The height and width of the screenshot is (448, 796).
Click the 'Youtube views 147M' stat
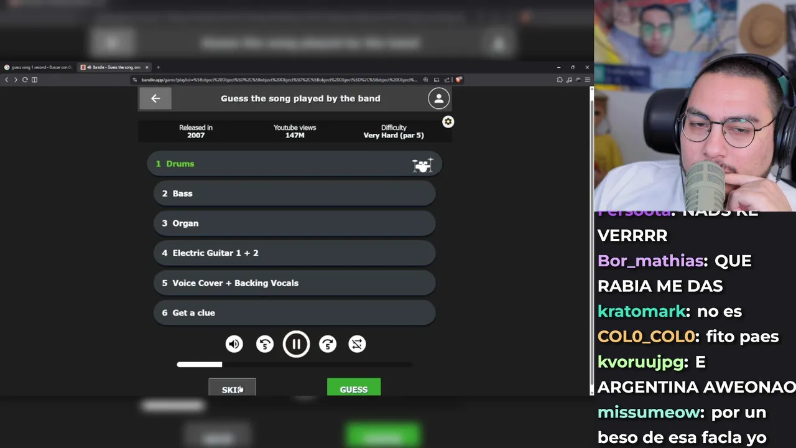[295, 131]
